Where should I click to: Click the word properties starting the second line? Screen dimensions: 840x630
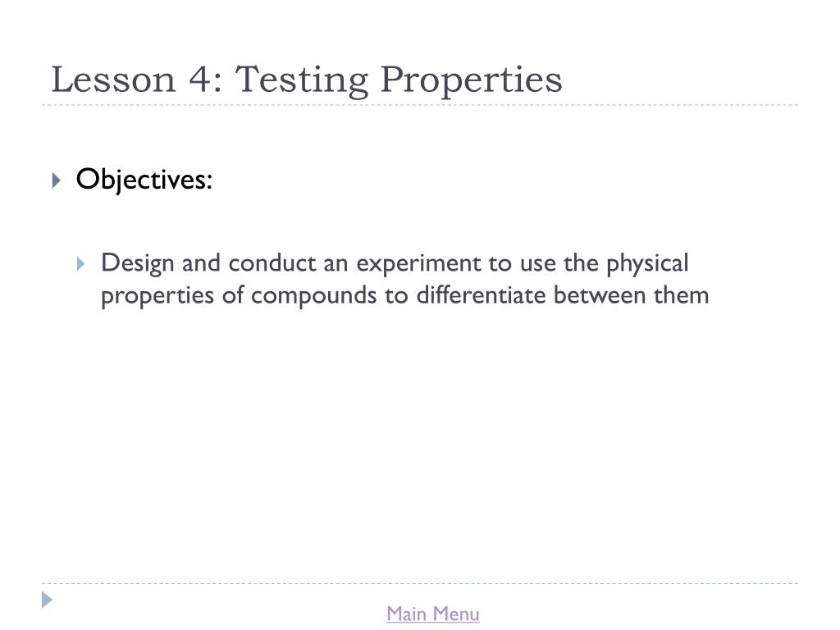[x=157, y=295]
